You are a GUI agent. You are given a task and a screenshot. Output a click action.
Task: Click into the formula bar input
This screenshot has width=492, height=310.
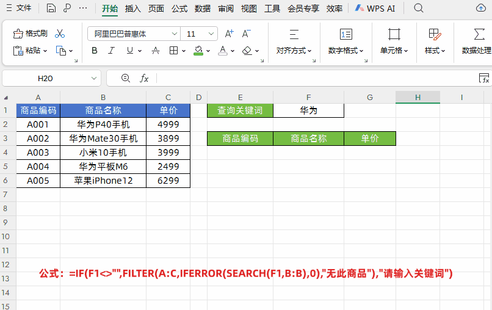(x=317, y=78)
